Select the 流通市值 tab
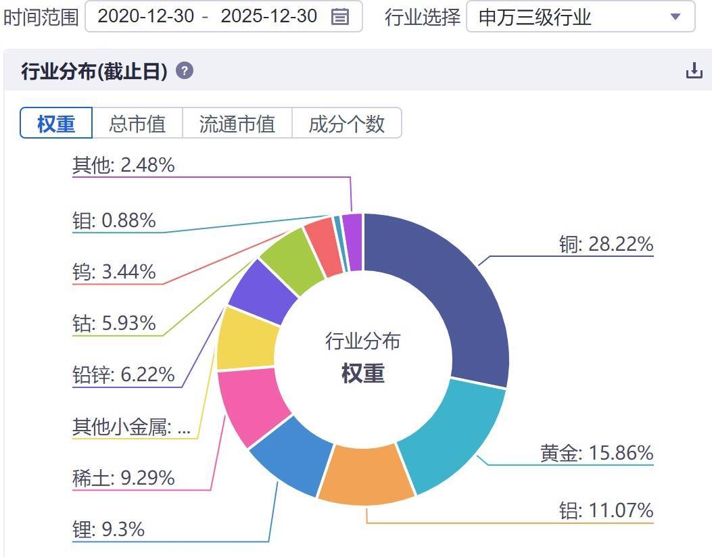The image size is (712, 557). pyautogui.click(x=237, y=123)
